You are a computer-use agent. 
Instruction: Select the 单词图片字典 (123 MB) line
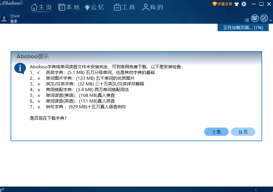[82, 78]
